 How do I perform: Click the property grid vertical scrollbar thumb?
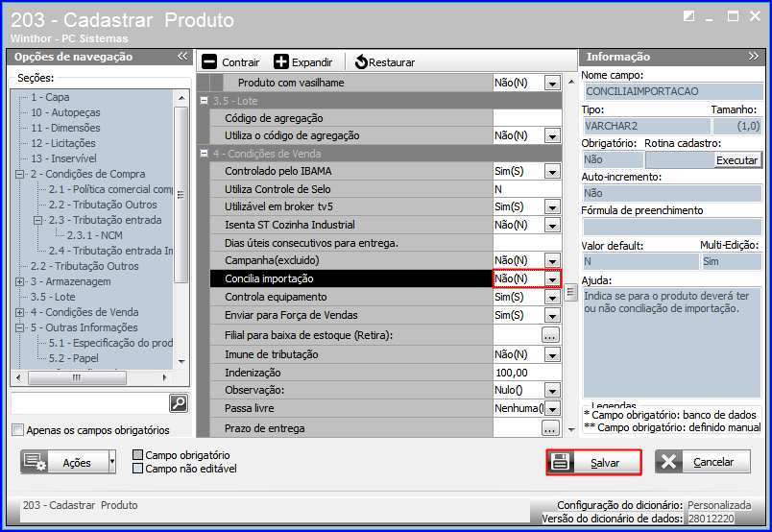[570, 292]
